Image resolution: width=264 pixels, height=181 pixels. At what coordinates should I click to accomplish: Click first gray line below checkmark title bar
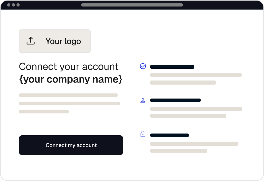[196, 75]
